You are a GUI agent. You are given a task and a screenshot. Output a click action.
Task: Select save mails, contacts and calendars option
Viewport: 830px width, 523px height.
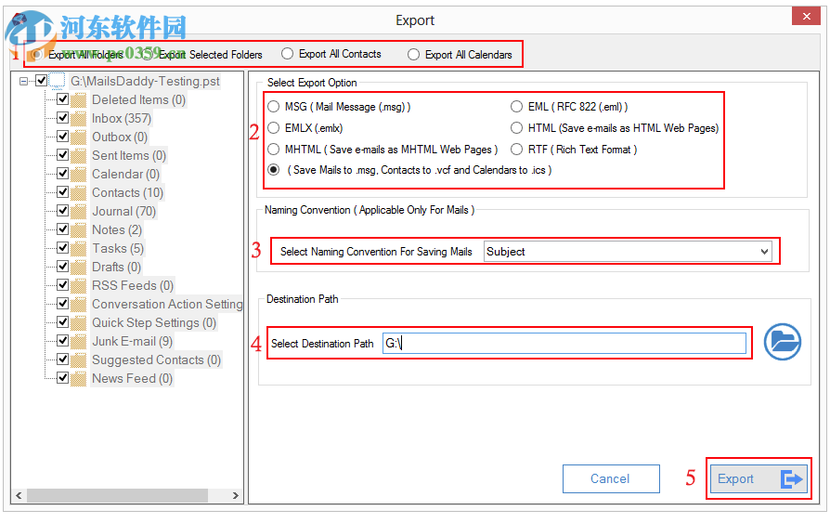273,170
